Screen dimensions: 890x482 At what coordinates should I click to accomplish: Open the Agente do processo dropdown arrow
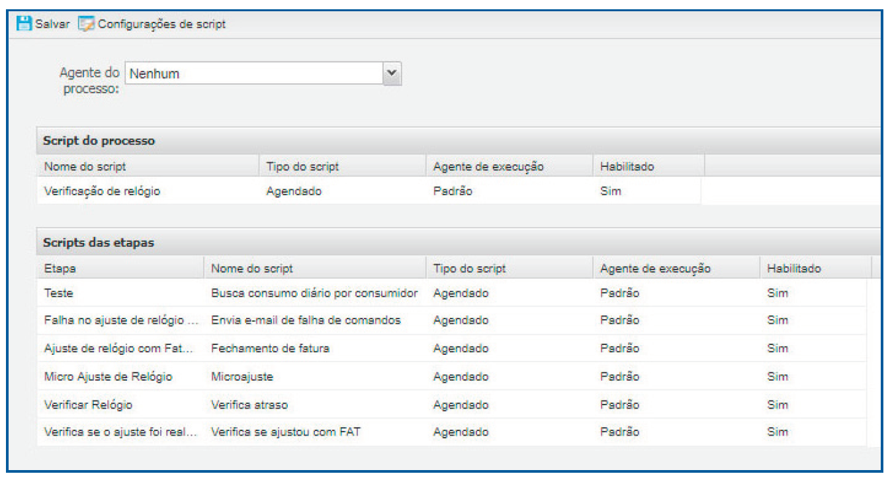(x=392, y=73)
